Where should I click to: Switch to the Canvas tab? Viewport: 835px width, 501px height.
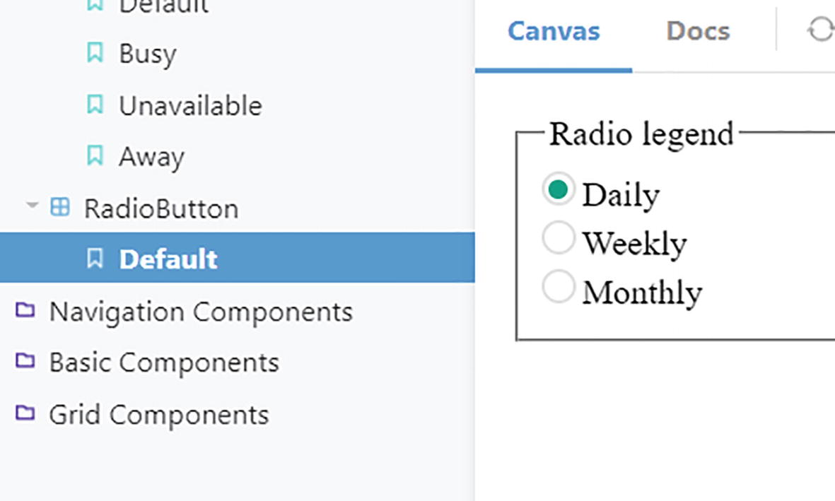coord(554,31)
